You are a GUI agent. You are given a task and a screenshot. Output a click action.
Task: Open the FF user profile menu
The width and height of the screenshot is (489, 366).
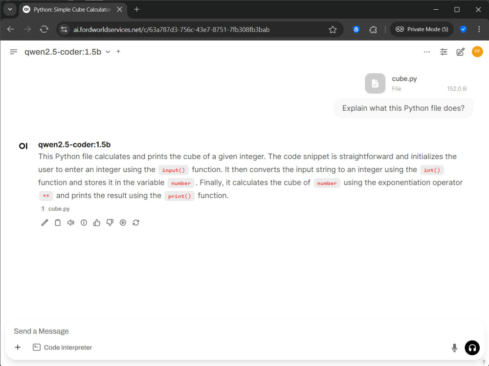tap(477, 52)
